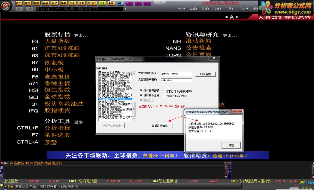Open 更多... beside 分析工具
This screenshot has height=190, width=314.
[x=81, y=122]
